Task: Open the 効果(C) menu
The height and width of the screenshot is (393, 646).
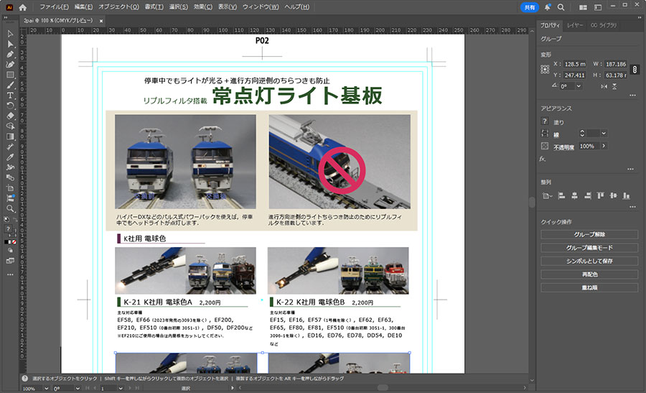Action: click(202, 7)
